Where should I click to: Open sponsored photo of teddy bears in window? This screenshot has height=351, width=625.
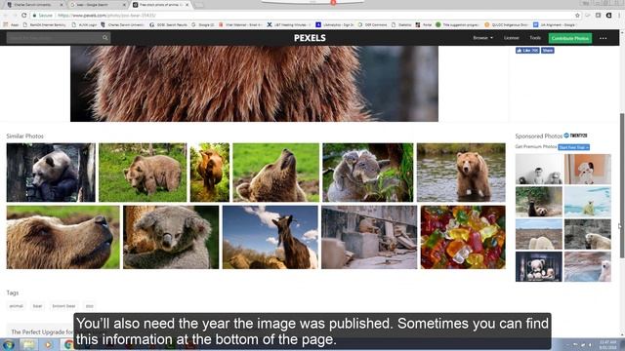coord(538,266)
